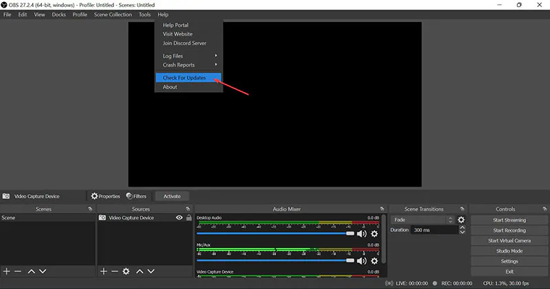Open Settings from Controls panel
The width and height of the screenshot is (550, 289).
pos(509,262)
